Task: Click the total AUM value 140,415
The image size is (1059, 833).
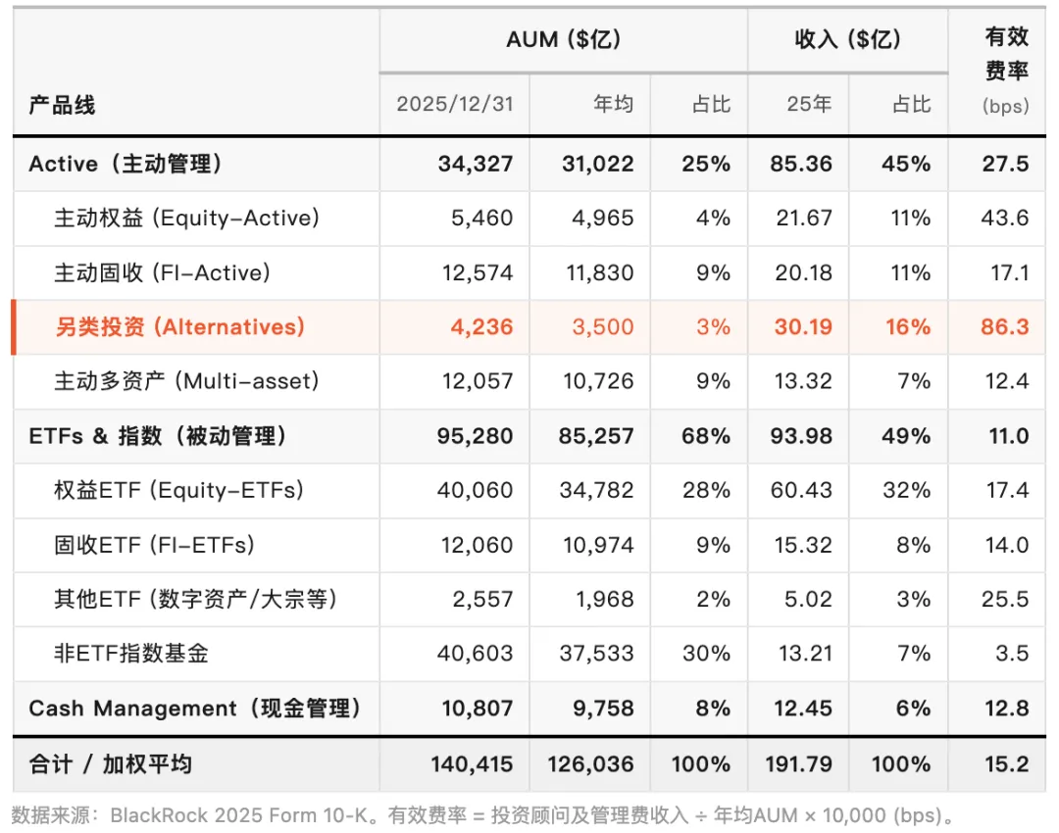Action: coord(472,764)
